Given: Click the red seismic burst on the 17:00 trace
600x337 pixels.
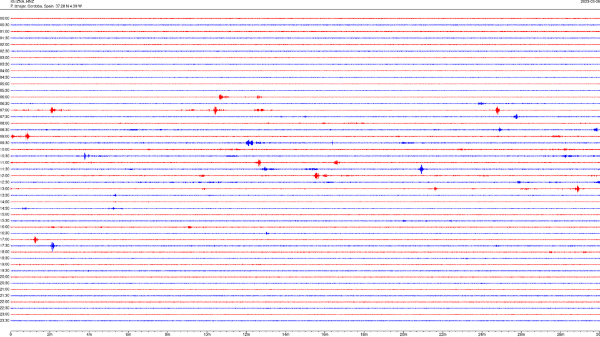Looking at the screenshot, I should pos(36,240).
